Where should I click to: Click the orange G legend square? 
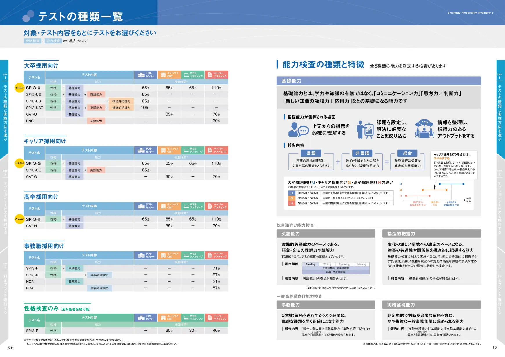(291, 198)
